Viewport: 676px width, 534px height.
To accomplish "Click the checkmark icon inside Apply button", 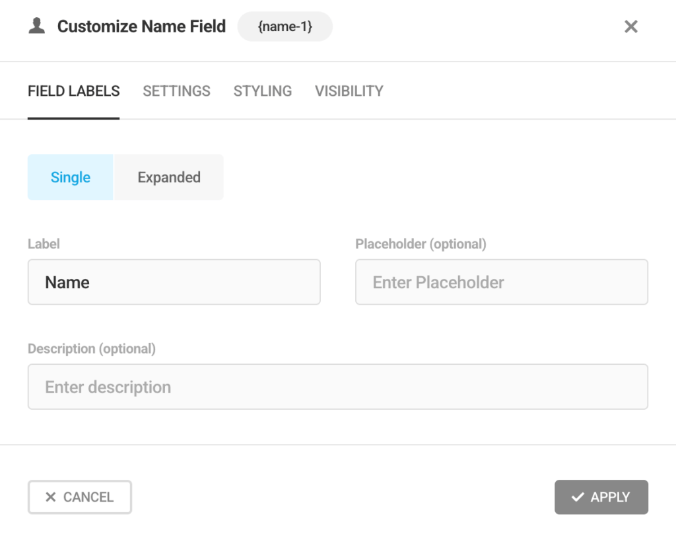I will point(578,497).
